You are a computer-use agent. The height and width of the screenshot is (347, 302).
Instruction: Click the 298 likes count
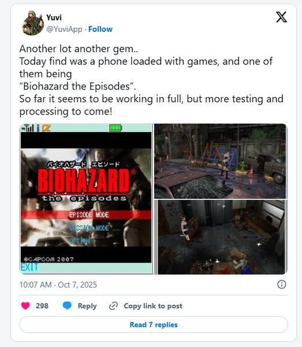pyautogui.click(x=42, y=306)
